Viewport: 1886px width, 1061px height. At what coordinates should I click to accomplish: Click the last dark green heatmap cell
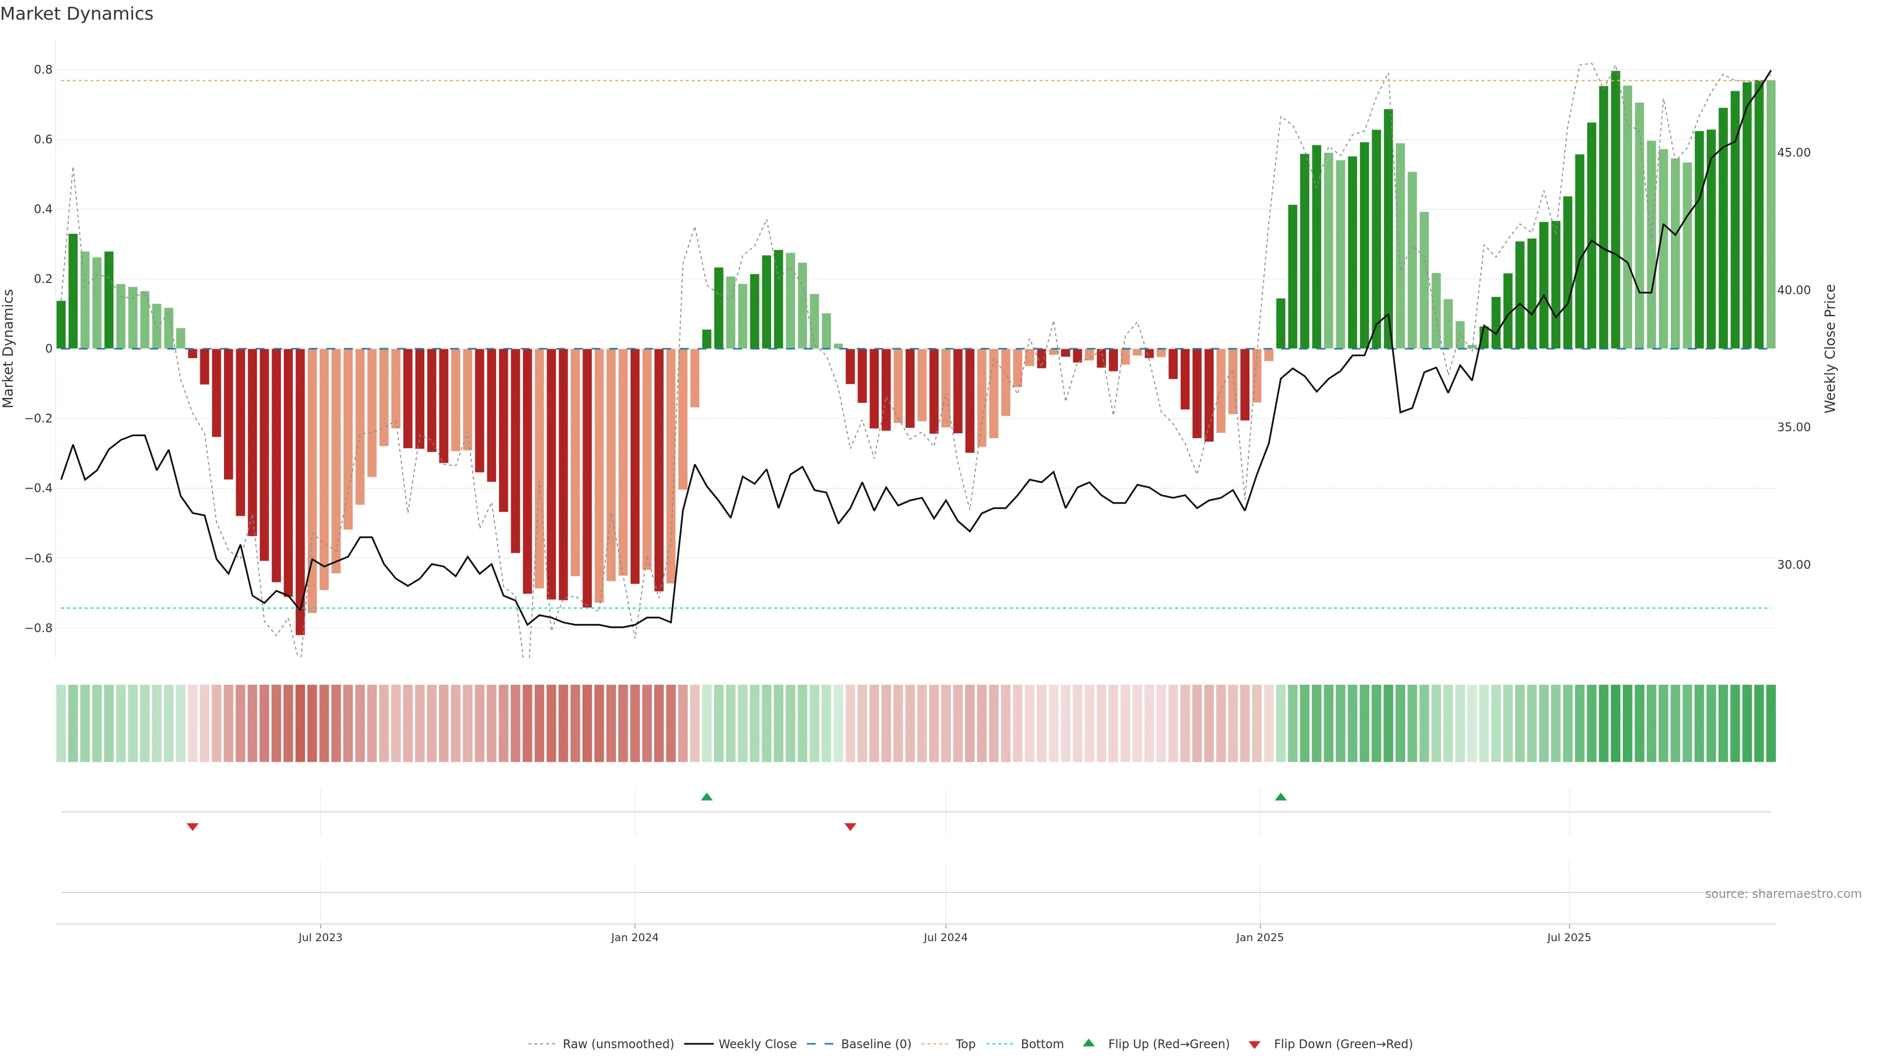pos(1770,724)
